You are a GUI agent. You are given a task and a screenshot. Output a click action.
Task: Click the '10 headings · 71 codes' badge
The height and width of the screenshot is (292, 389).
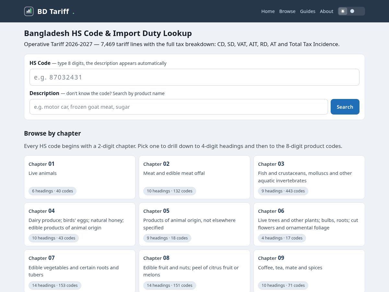(x=283, y=286)
